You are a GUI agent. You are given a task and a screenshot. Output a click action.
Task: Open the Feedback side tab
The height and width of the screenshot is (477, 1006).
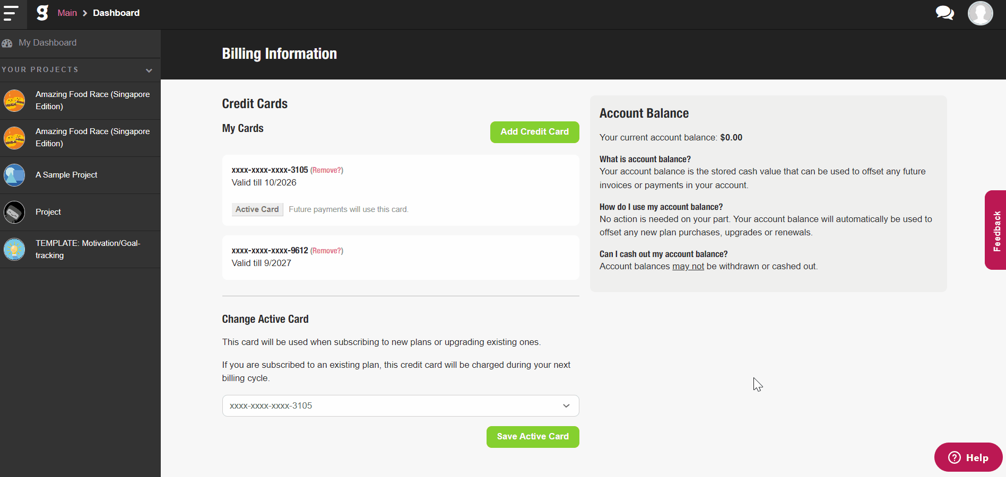[x=996, y=230]
